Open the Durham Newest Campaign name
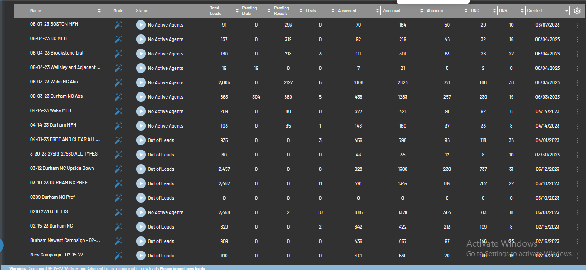586x270 pixels. (65, 241)
